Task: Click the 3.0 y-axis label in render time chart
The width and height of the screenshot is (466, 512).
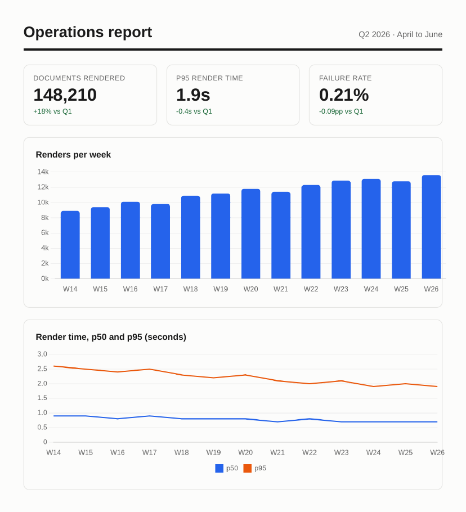Action: 42,354
